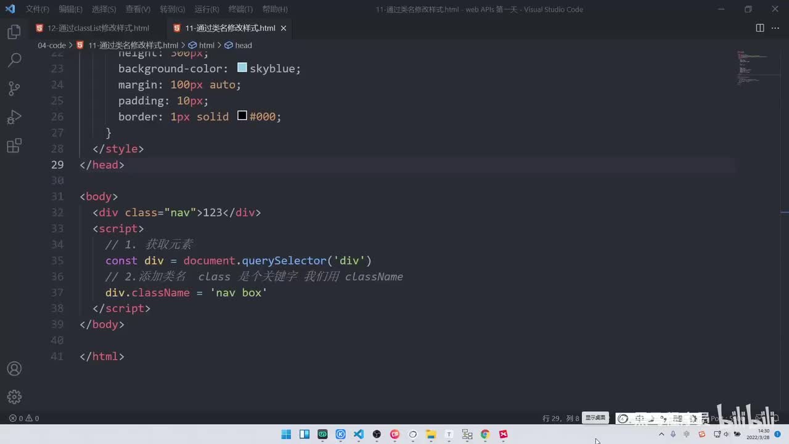
Task: Open File Explorer from taskbar
Action: point(431,434)
